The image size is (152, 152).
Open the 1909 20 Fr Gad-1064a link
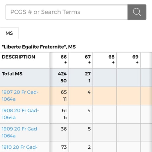20,133
